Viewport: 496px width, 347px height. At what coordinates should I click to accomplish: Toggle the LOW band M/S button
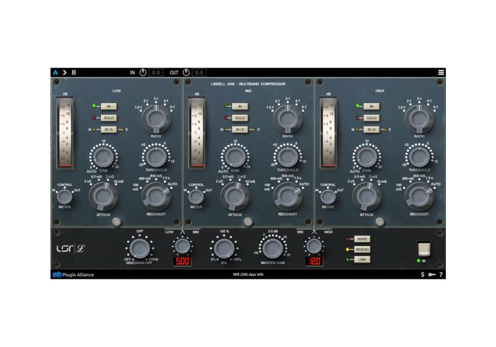[108, 130]
